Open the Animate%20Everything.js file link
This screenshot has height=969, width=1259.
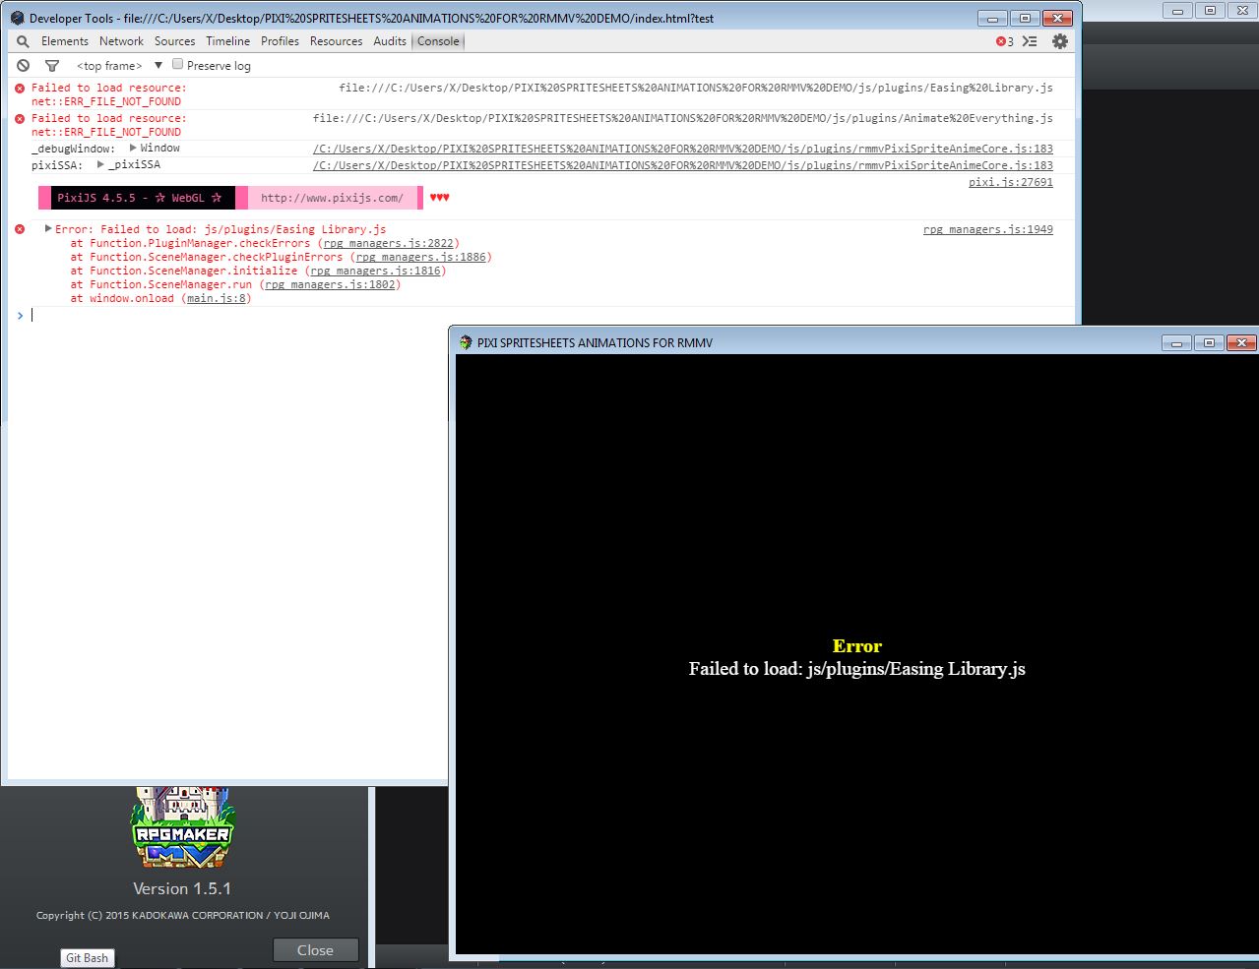point(683,118)
